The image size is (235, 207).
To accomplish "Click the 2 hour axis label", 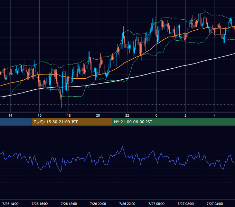I will click(185, 116).
